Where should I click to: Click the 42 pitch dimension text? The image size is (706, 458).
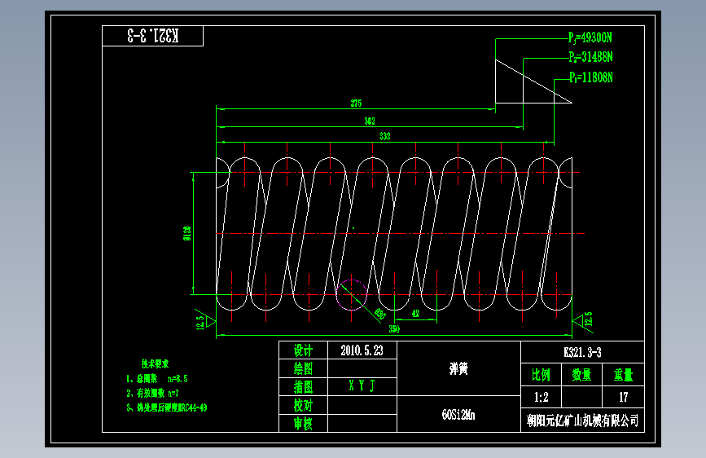[415, 313]
